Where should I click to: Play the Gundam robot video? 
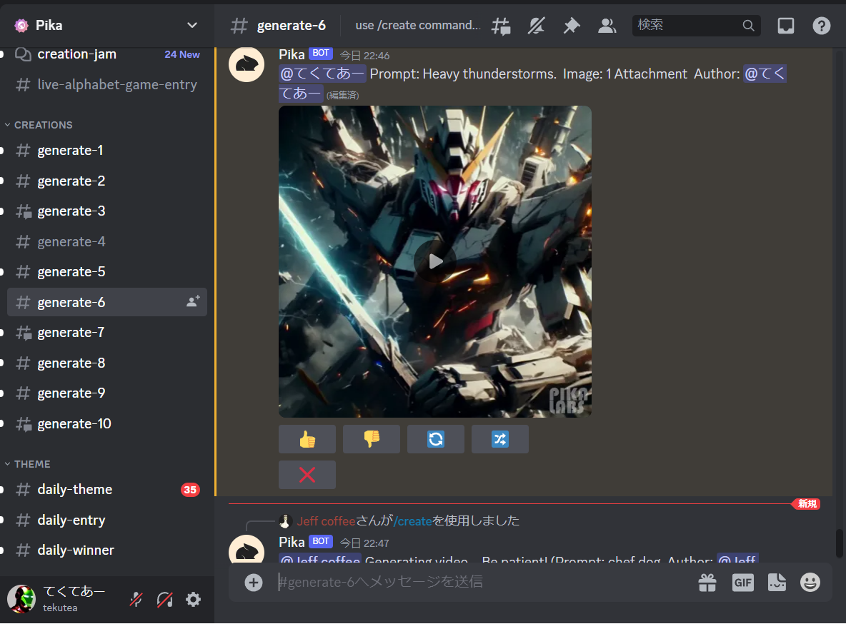click(x=435, y=261)
